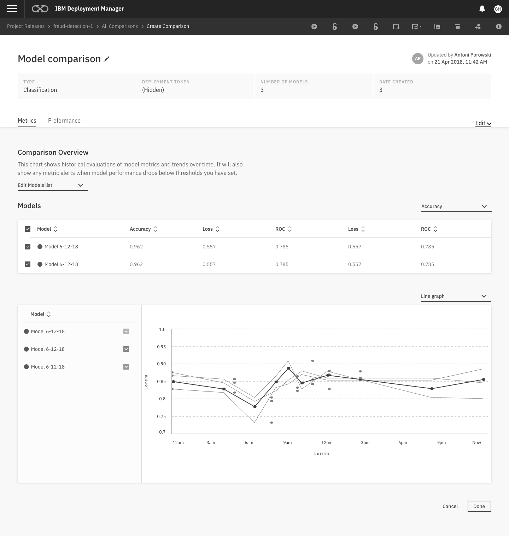
Task: Expand the Edit Models list dropdown
Action: coord(53,185)
